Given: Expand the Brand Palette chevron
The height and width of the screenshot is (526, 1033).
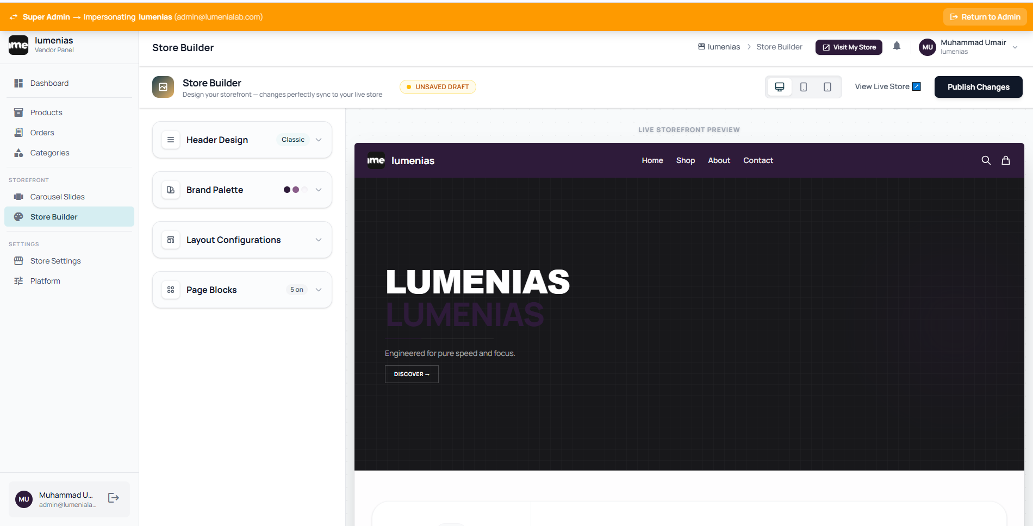Looking at the screenshot, I should (x=319, y=190).
